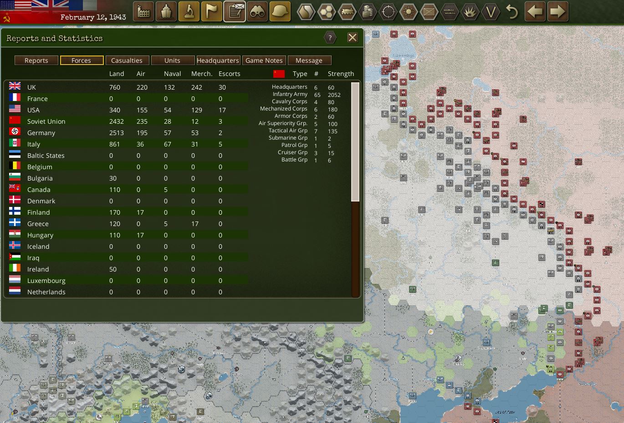Click Germany's land value 2513
The width and height of the screenshot is (624, 423).
(x=117, y=133)
